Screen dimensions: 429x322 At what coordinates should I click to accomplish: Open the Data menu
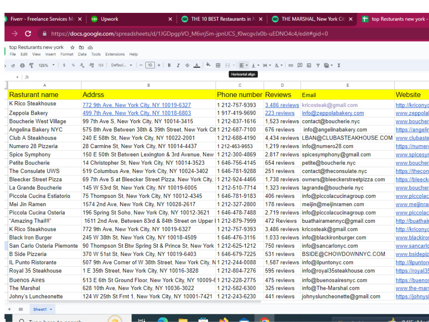82,54
